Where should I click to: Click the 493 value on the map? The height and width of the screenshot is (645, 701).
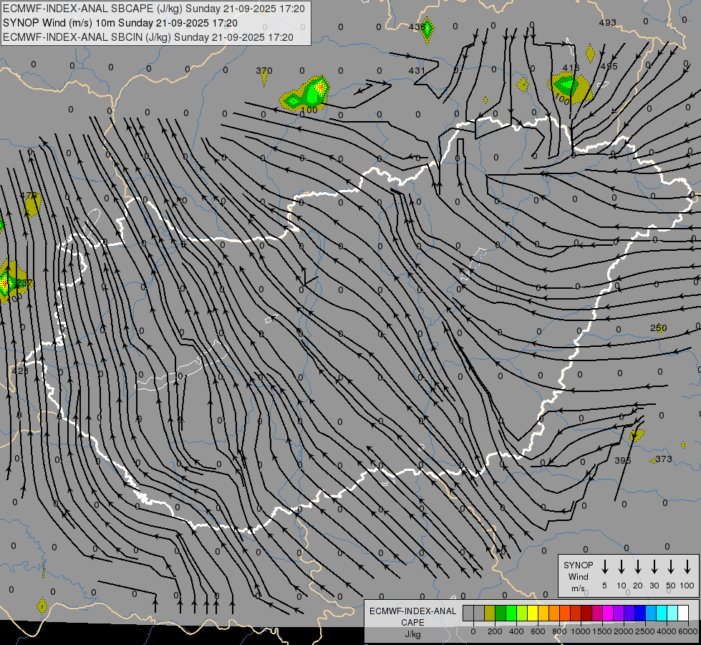(607, 23)
